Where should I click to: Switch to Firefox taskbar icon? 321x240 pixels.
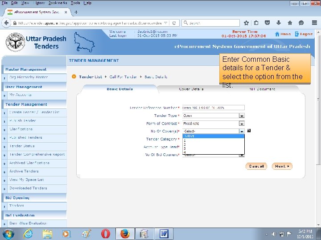point(125,234)
